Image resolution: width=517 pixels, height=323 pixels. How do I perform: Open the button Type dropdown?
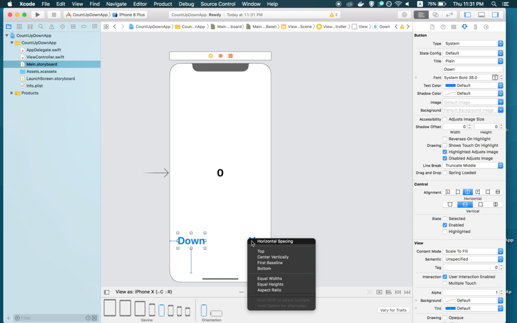coord(473,43)
